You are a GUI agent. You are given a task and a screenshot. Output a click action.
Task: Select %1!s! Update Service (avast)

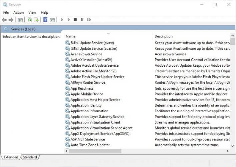[x=92, y=43]
